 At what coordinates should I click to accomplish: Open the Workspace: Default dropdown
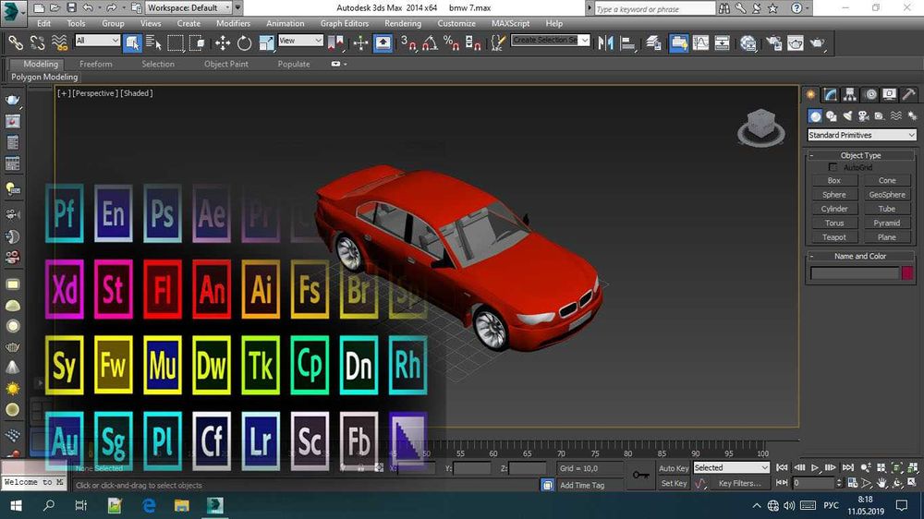pyautogui.click(x=188, y=7)
